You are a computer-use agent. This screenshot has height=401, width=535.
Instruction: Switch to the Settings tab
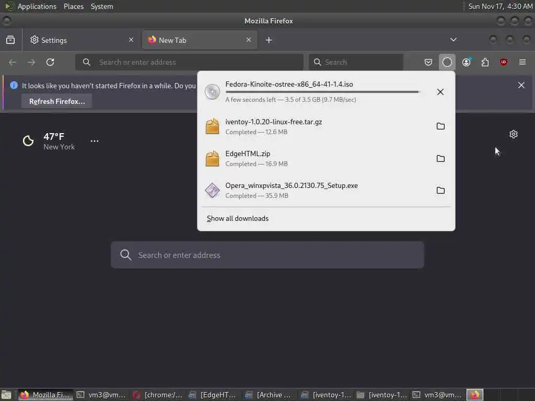click(82, 40)
